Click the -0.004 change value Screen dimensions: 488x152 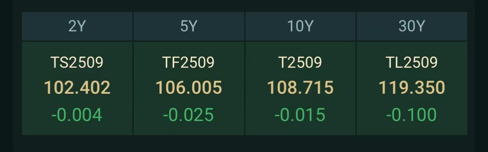[x=77, y=115]
